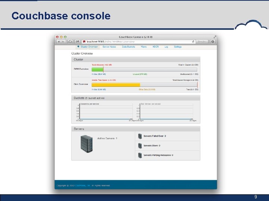
Task: Click the slide page number 9
Action: 256,197
